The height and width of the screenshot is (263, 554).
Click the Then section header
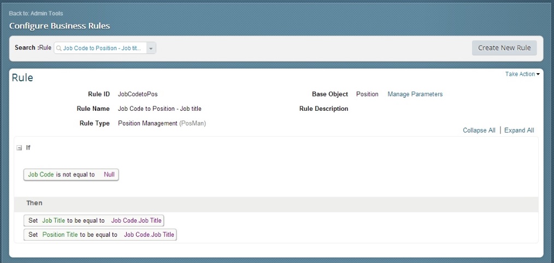pos(276,205)
